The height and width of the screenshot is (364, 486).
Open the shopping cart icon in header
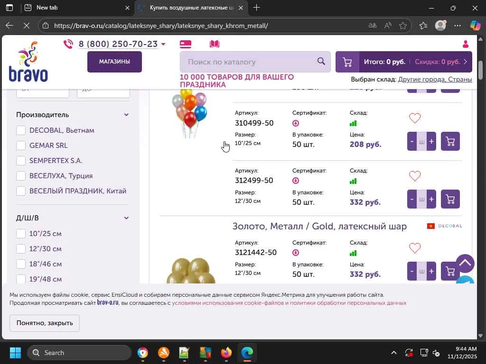347,62
